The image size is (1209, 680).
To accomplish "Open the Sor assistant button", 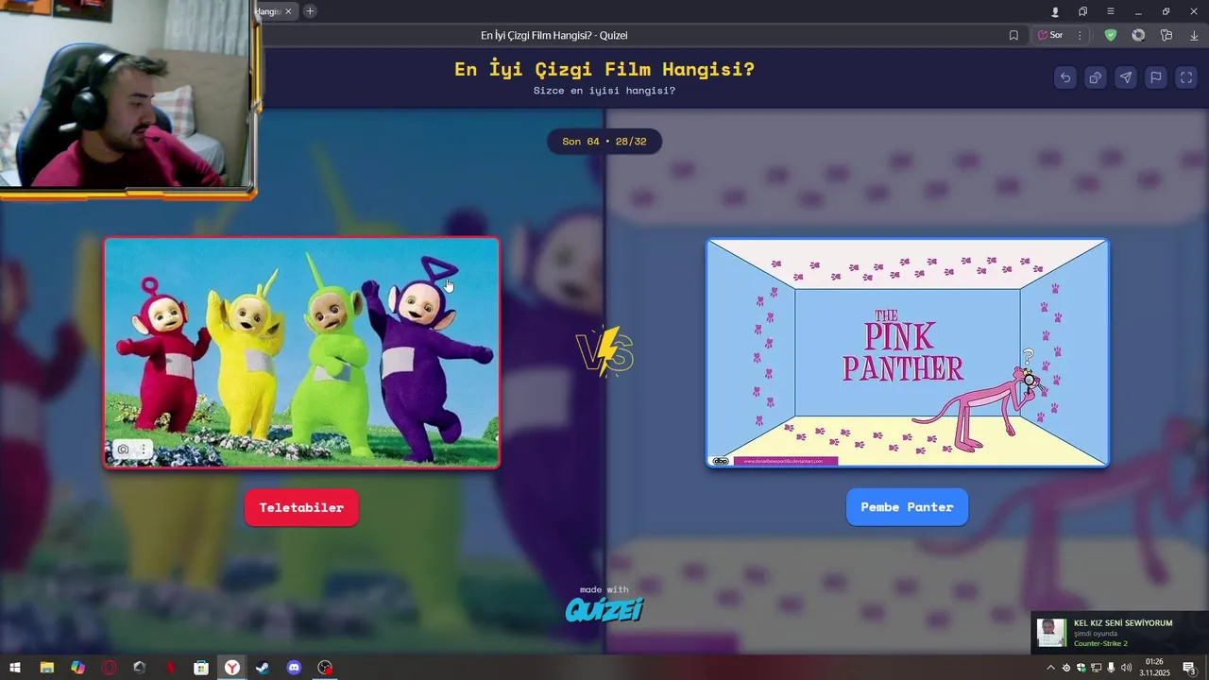I will [1050, 35].
